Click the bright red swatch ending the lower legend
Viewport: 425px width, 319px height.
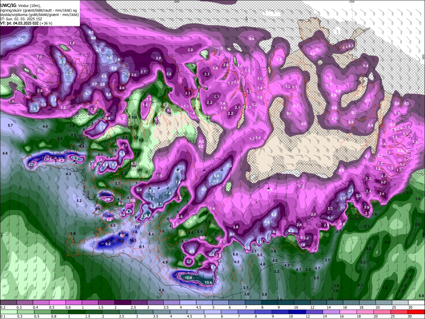click(x=416, y=312)
